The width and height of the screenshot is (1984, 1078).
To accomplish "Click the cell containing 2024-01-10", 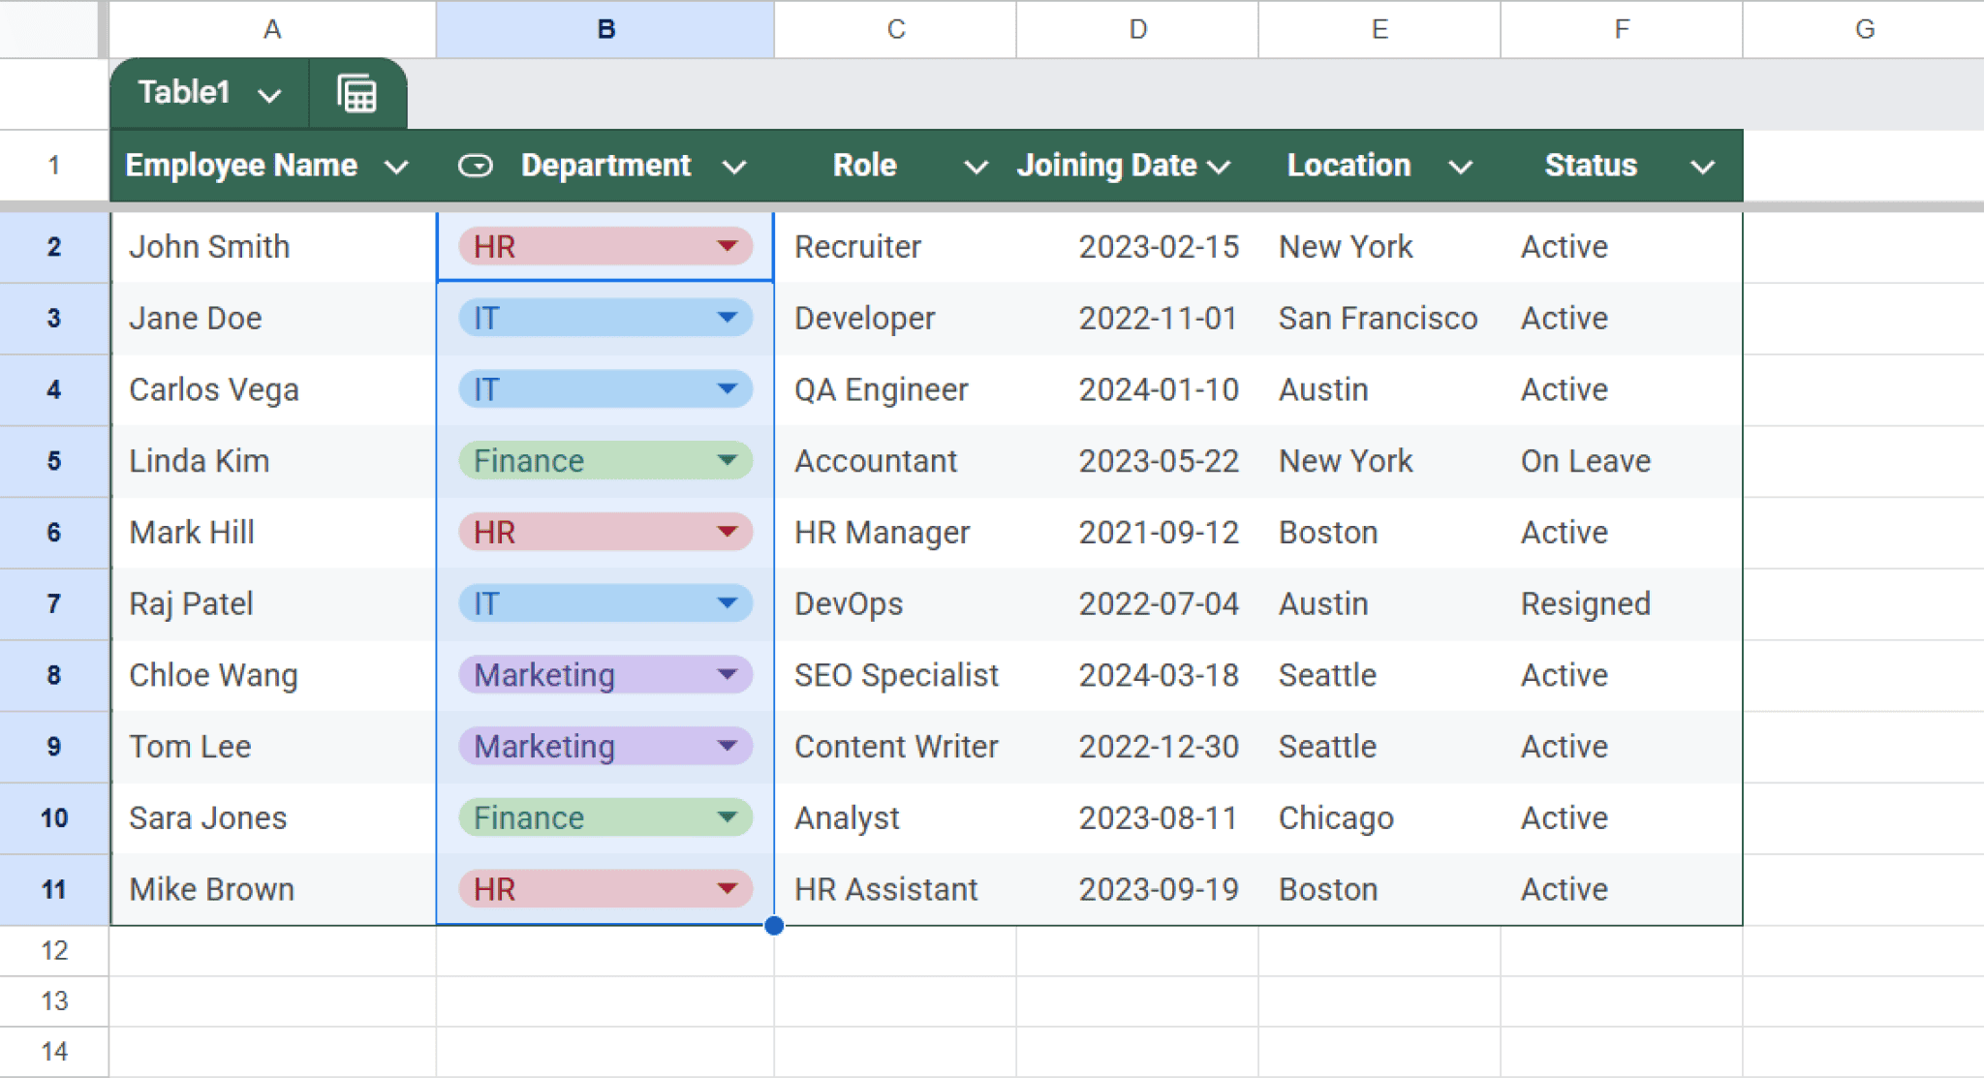I will click(1159, 389).
